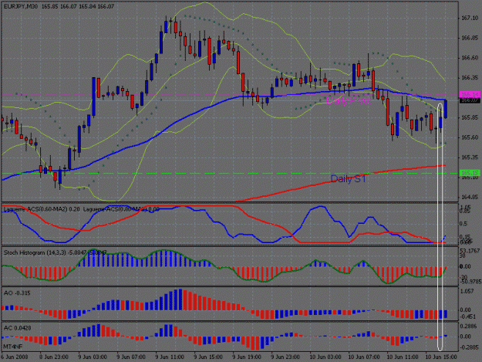The height and width of the screenshot is (362, 482).
Task: Click 0.5 on the Laguerre scale
Action: (x=463, y=224)
